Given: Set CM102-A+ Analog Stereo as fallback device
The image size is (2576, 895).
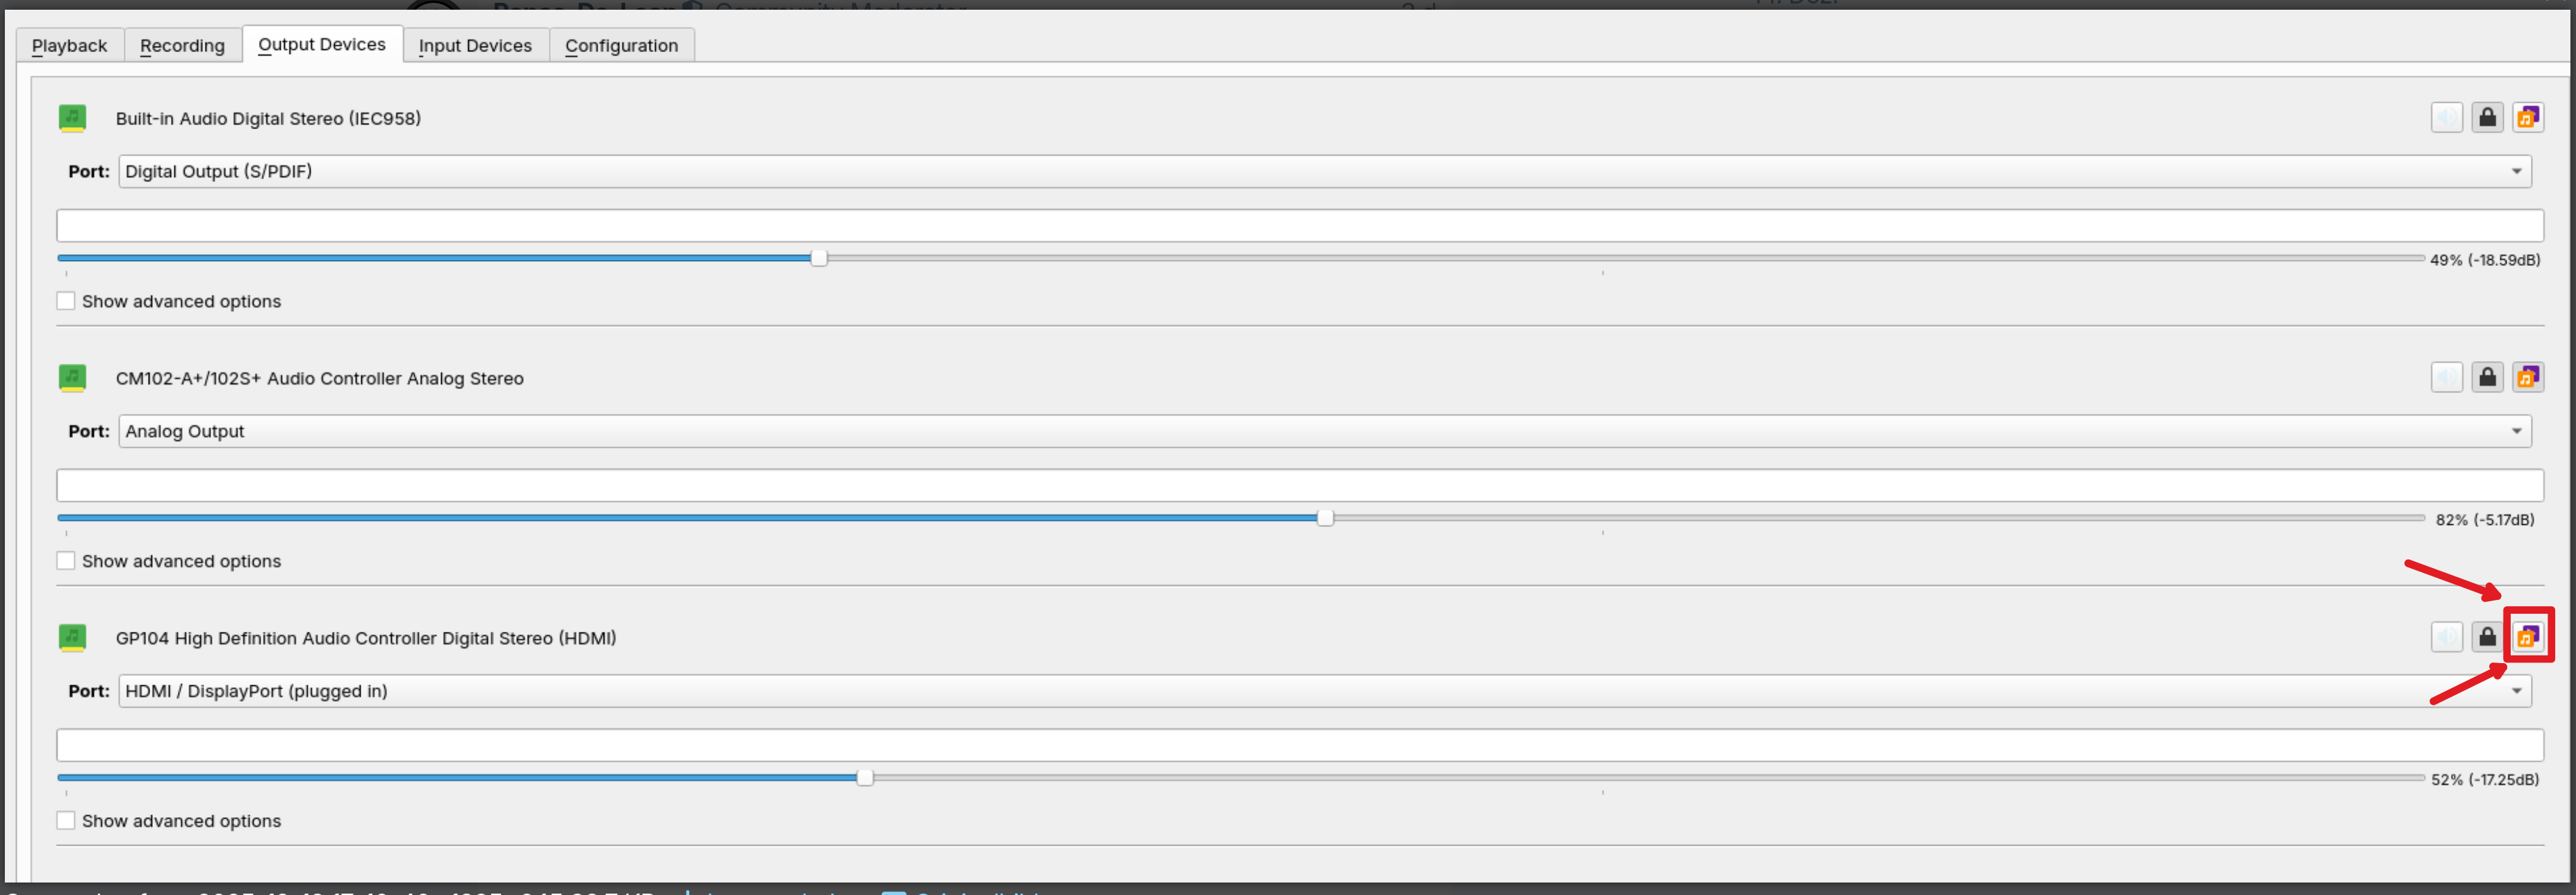Looking at the screenshot, I should 2527,378.
